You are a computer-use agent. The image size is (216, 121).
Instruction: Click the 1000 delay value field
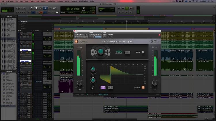(x=119, y=52)
